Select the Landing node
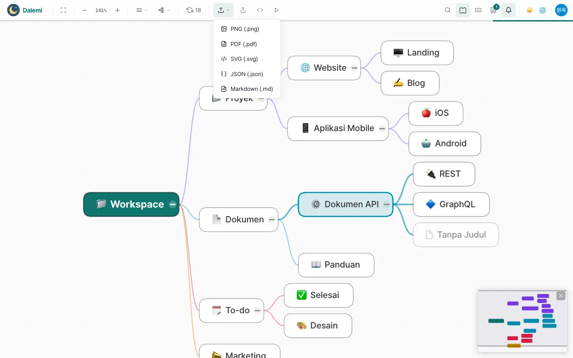 [x=417, y=53]
